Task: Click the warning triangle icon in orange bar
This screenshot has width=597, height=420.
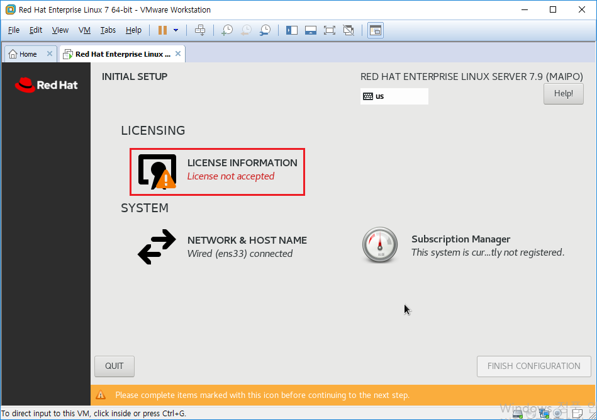Action: point(101,395)
